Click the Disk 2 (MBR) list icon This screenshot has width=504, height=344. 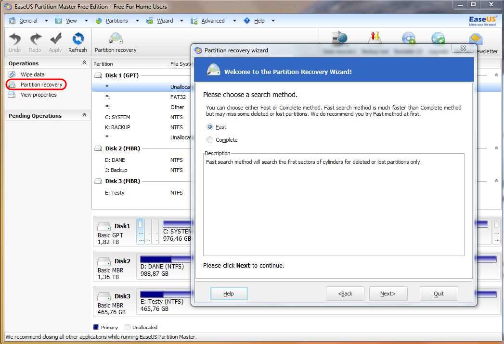coord(98,148)
